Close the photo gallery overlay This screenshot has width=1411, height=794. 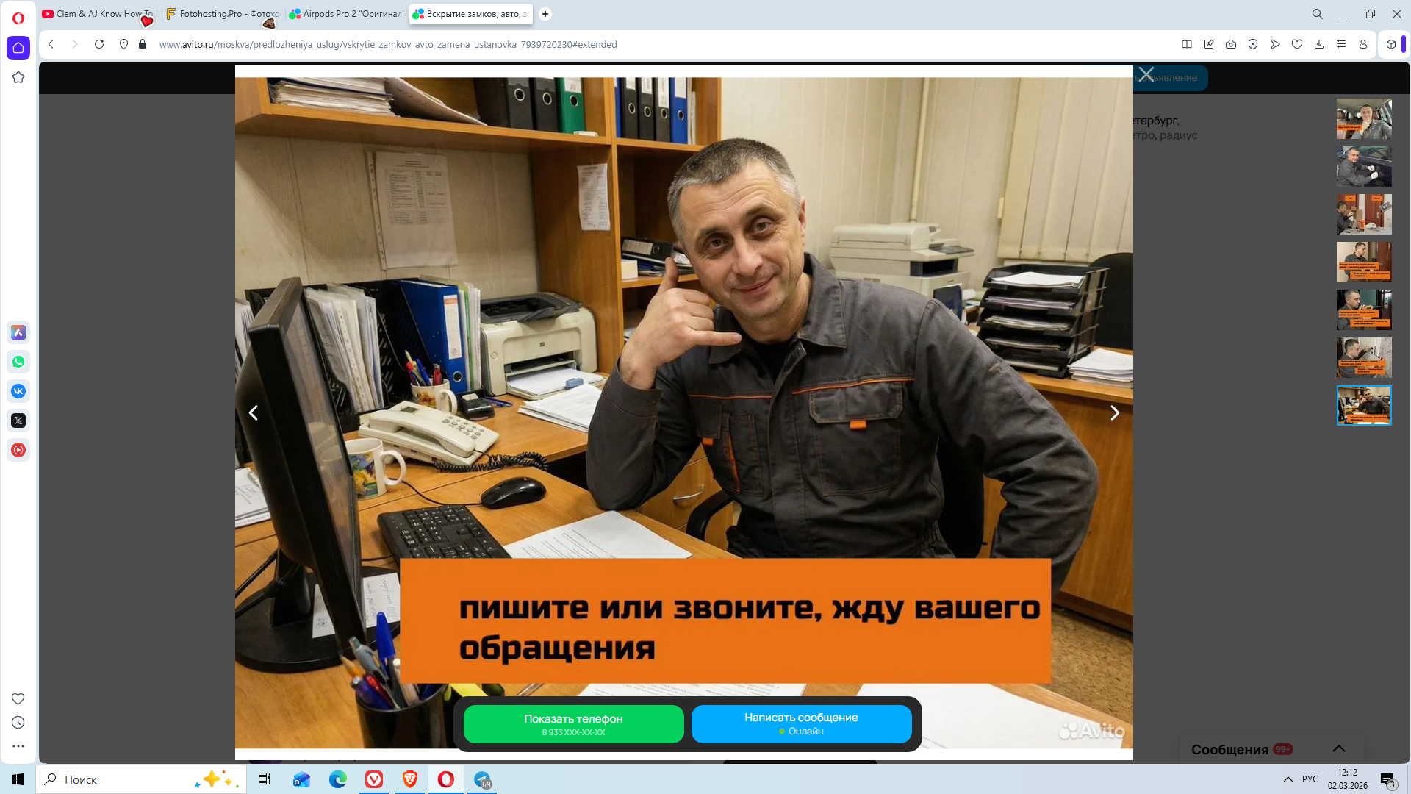1146,74
